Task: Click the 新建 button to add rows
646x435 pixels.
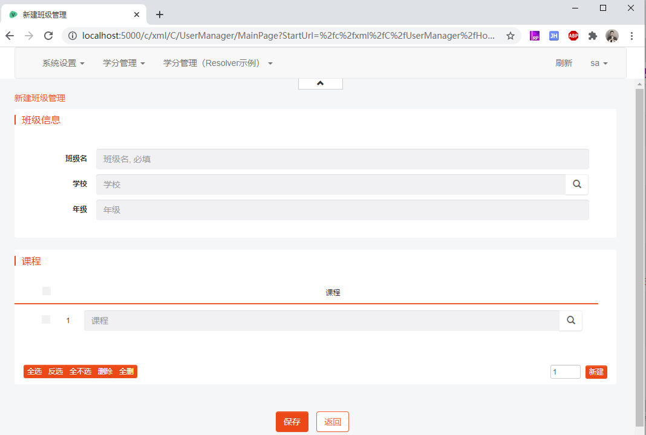Action: pos(596,372)
